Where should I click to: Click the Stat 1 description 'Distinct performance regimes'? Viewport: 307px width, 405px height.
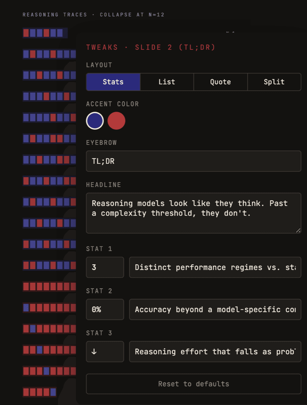215,267
